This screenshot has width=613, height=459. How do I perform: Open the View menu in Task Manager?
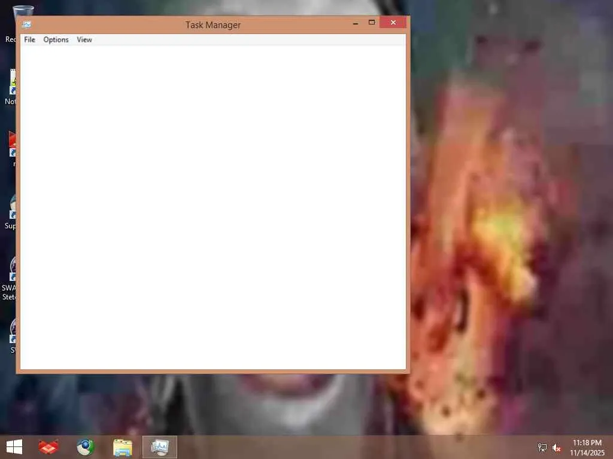coord(84,39)
